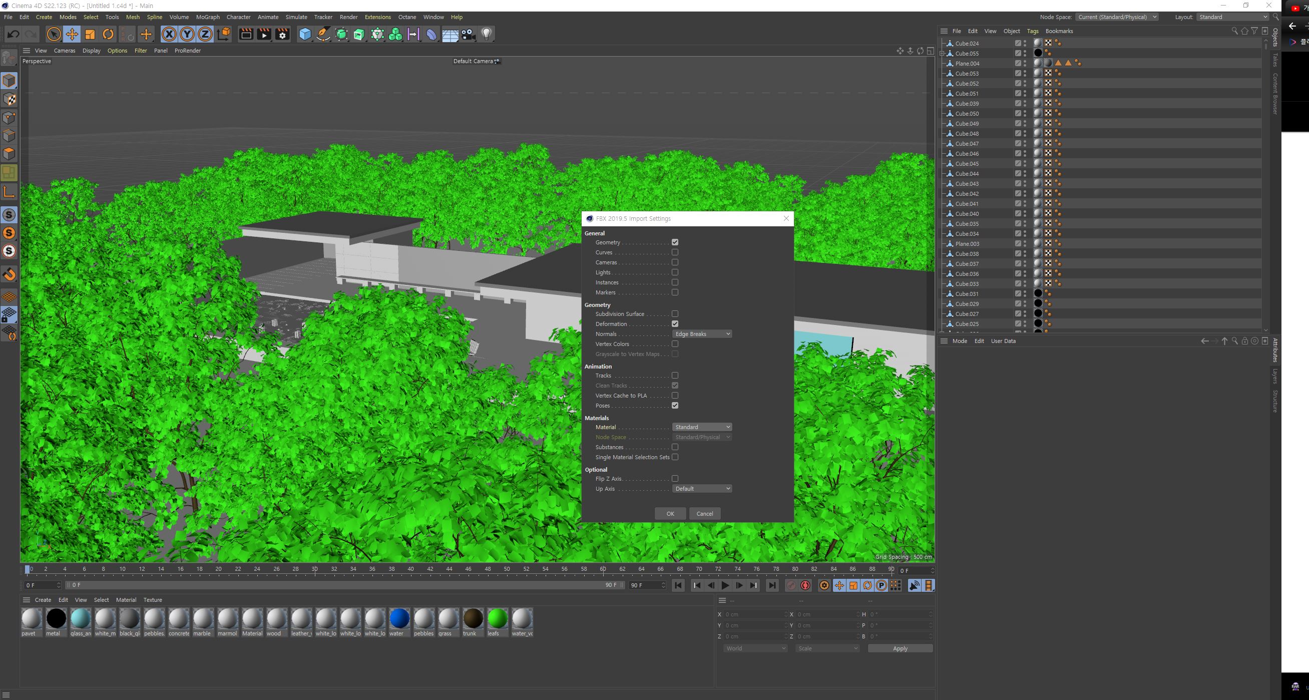Open the World coordinate dropdown

[x=756, y=648]
